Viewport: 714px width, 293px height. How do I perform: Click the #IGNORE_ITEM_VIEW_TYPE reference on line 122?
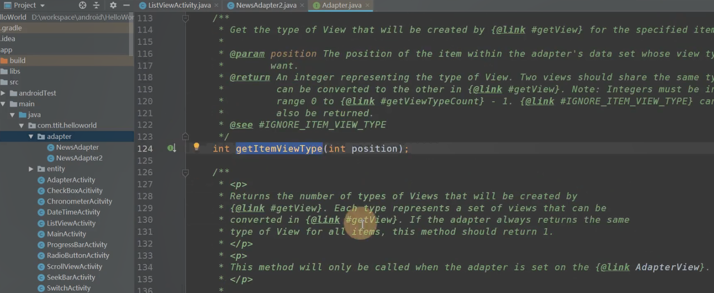[322, 125]
